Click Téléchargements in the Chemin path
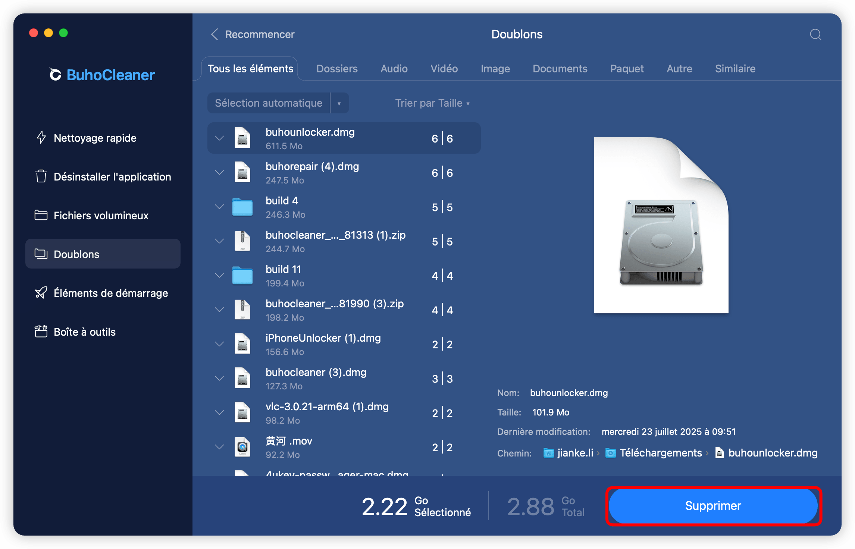 pyautogui.click(x=661, y=453)
